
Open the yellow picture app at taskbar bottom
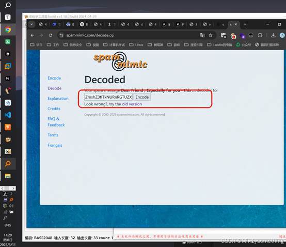(8, 176)
